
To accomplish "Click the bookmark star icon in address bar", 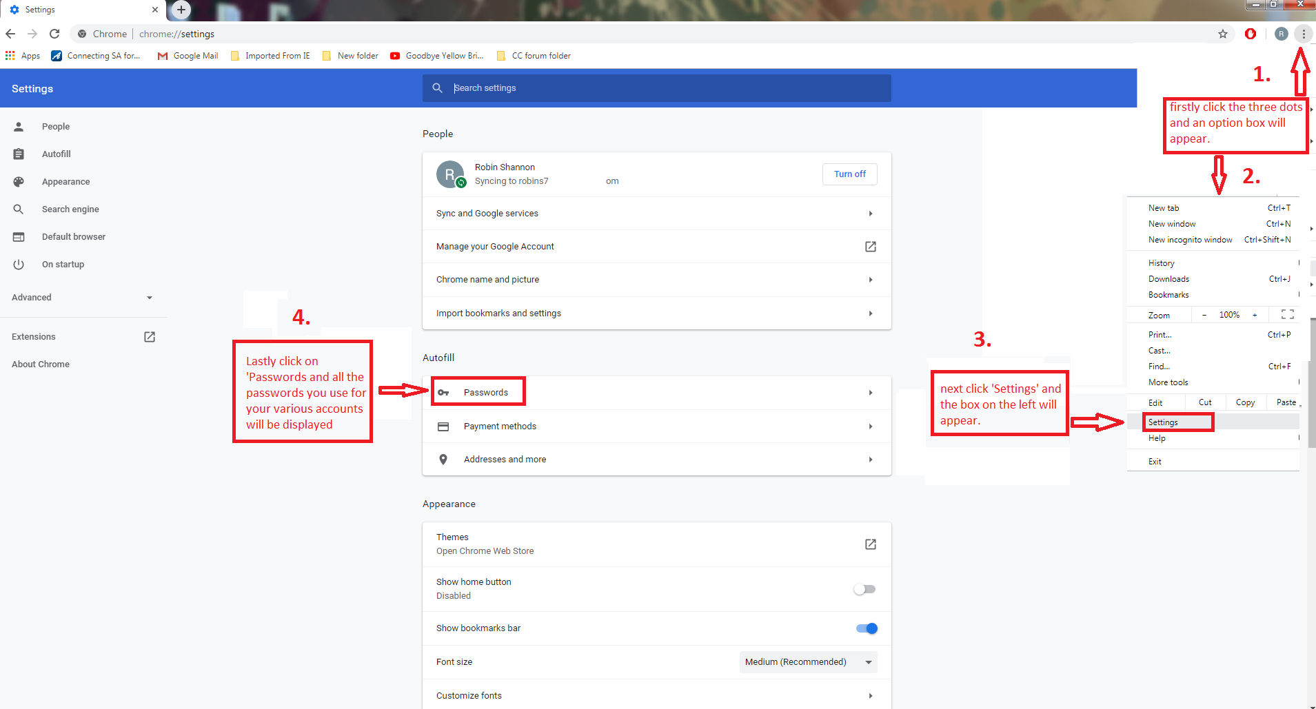I will (x=1222, y=34).
